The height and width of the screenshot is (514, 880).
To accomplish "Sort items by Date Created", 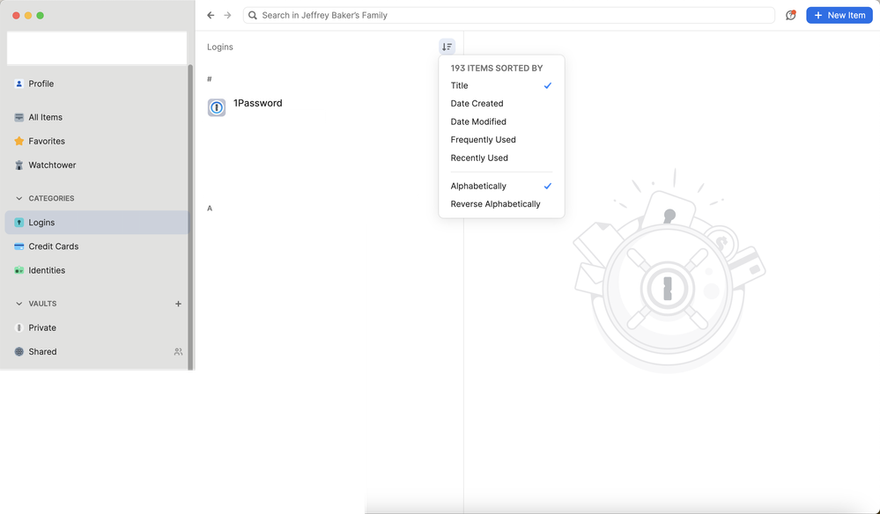I will [501, 104].
